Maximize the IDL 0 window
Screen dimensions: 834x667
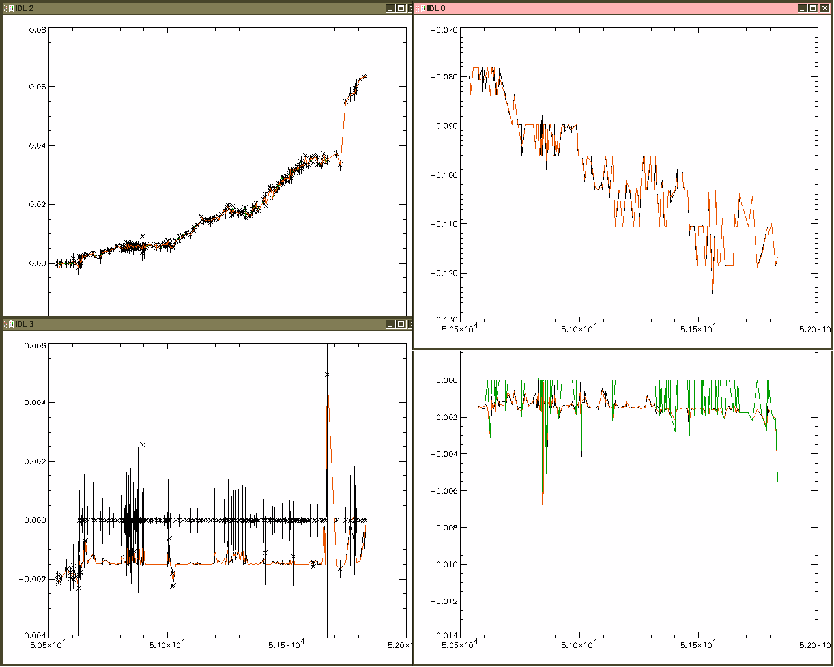(x=812, y=8)
